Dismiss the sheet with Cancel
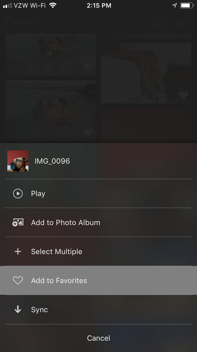 (x=98, y=338)
